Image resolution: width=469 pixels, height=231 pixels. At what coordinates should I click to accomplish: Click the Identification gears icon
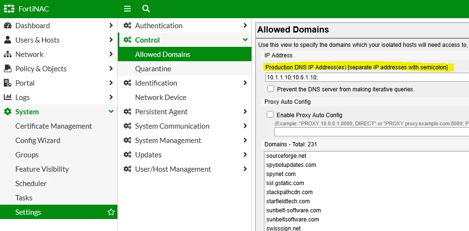(x=127, y=83)
